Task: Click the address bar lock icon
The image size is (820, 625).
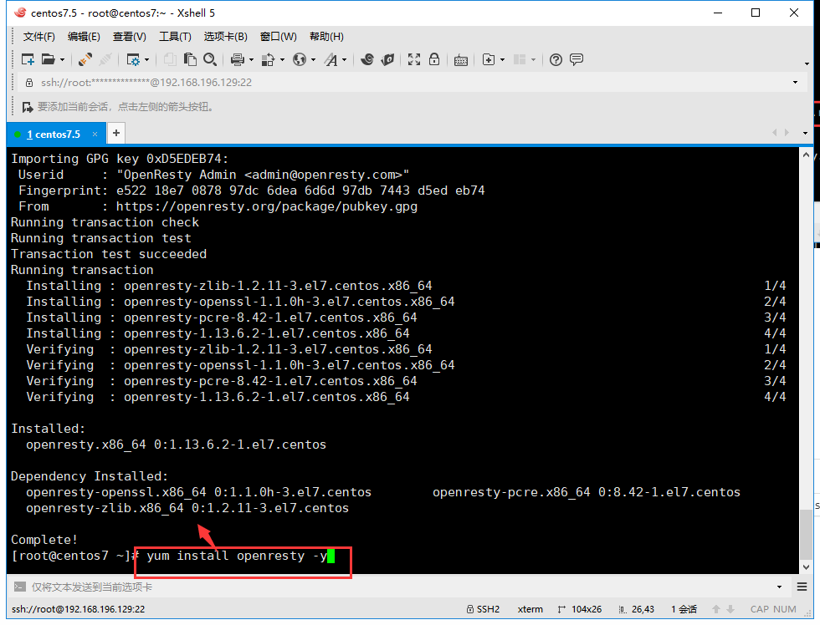Action: pos(29,83)
